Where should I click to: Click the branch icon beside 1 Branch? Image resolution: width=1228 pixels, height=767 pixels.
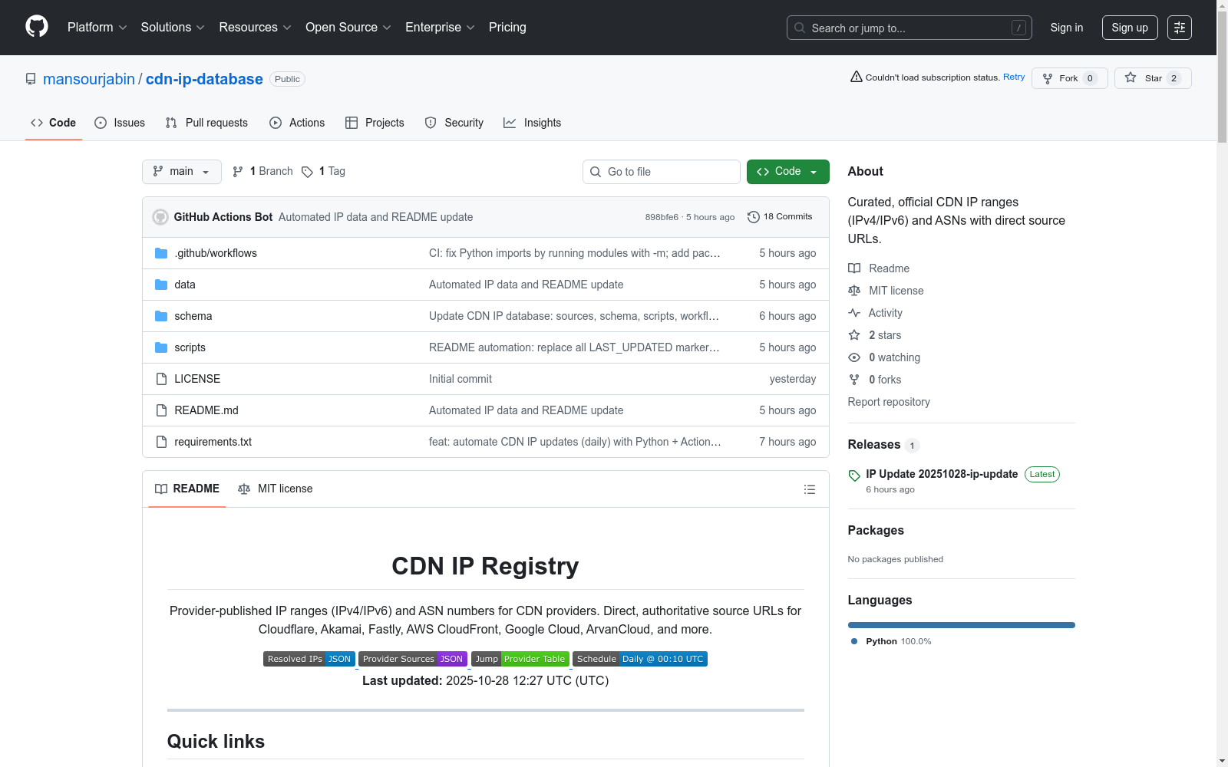click(238, 172)
